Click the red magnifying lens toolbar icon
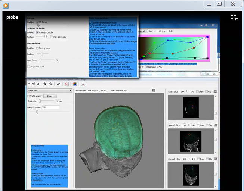Image resolution: width=244 pixels, height=191 pixels. (83, 84)
